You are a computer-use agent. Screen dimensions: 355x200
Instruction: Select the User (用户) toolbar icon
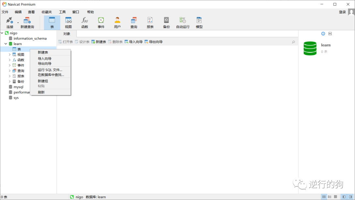pyautogui.click(x=117, y=23)
